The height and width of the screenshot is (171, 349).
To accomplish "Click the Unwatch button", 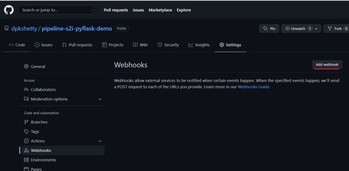I will click(301, 29).
